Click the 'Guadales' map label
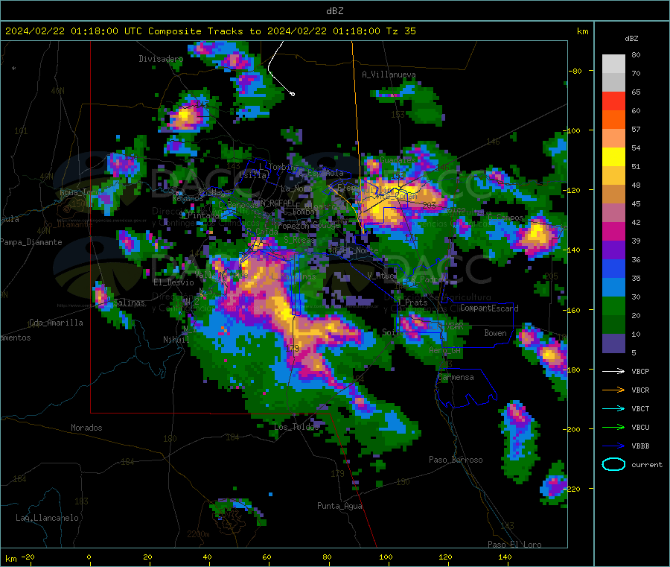The height and width of the screenshot is (567, 670). (x=398, y=160)
